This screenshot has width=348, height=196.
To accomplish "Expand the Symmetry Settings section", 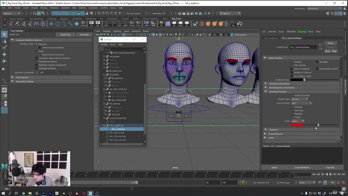I will (13, 81).
